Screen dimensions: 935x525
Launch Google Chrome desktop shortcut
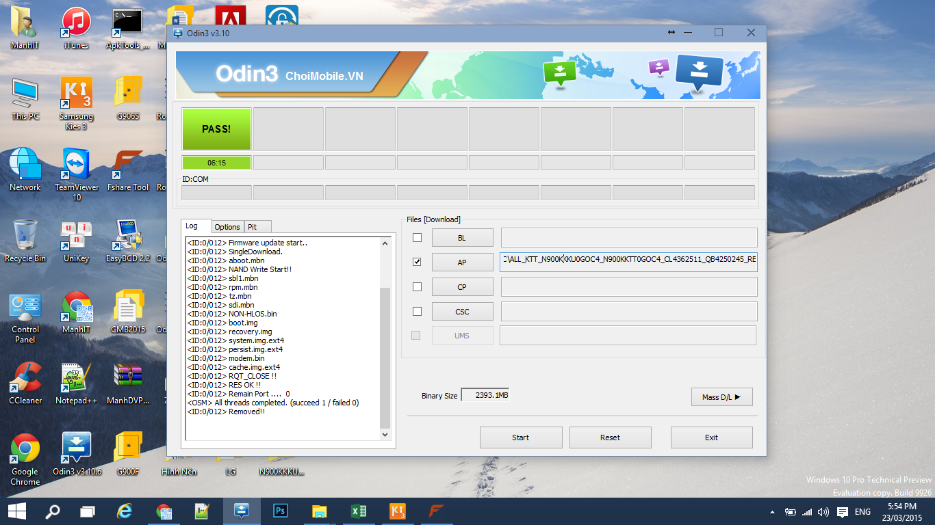[25, 459]
